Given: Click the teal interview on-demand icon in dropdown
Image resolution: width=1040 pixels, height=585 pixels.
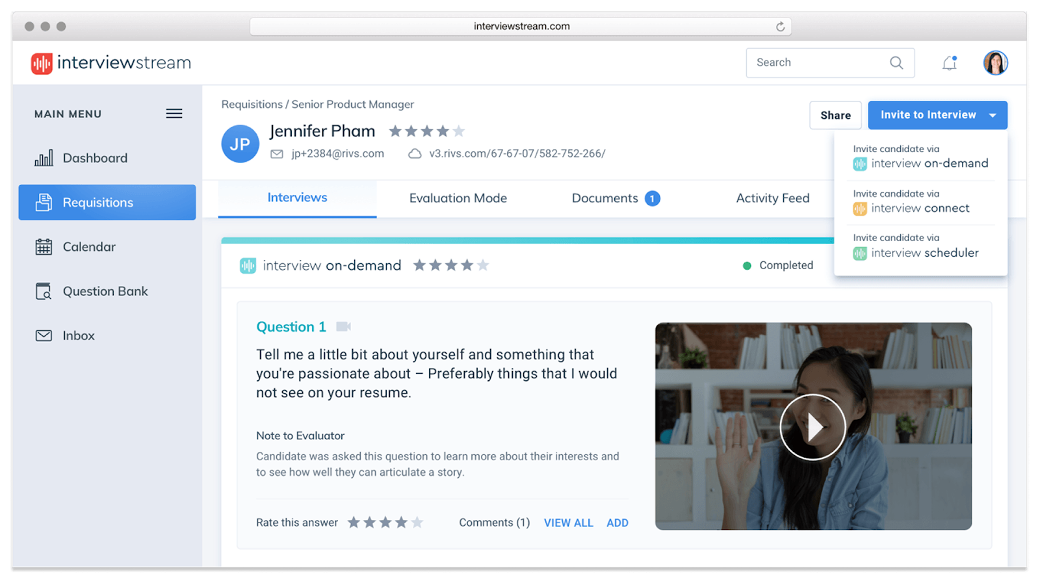Looking at the screenshot, I should (860, 164).
